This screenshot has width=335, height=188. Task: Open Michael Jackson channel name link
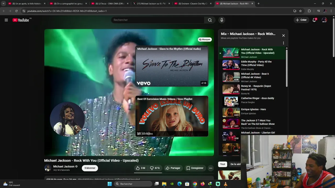pos(64,166)
